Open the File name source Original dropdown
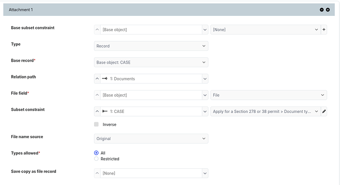 click(x=151, y=139)
